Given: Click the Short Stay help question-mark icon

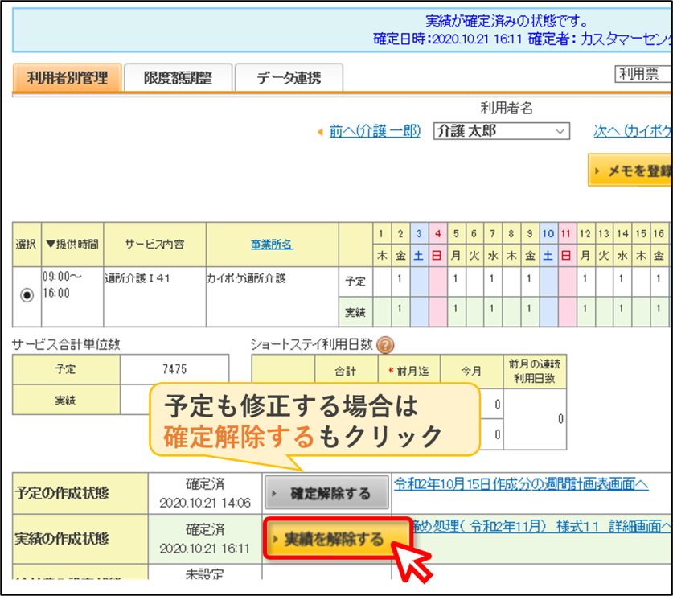Looking at the screenshot, I should [385, 345].
